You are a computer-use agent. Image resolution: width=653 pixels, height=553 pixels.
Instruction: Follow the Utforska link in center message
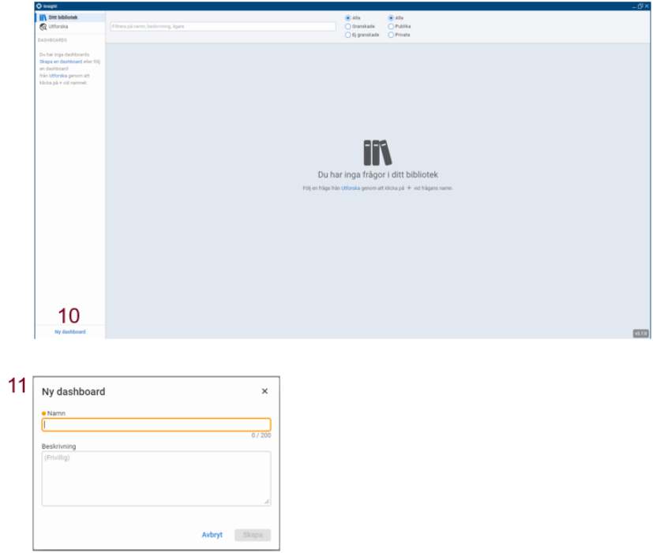pyautogui.click(x=351, y=188)
